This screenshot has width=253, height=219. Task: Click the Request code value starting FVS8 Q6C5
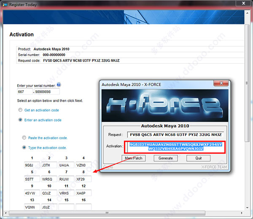coord(81,61)
